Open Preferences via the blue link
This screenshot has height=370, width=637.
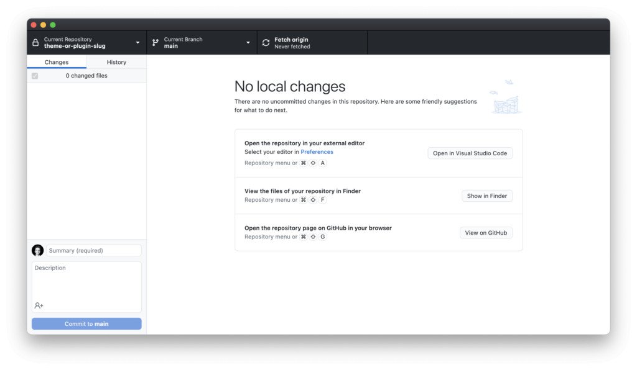317,151
